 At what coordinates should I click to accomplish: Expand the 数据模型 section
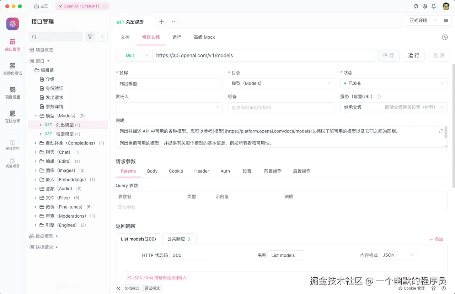(57, 236)
